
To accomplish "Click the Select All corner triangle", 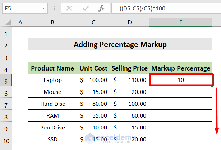I will point(7,23).
